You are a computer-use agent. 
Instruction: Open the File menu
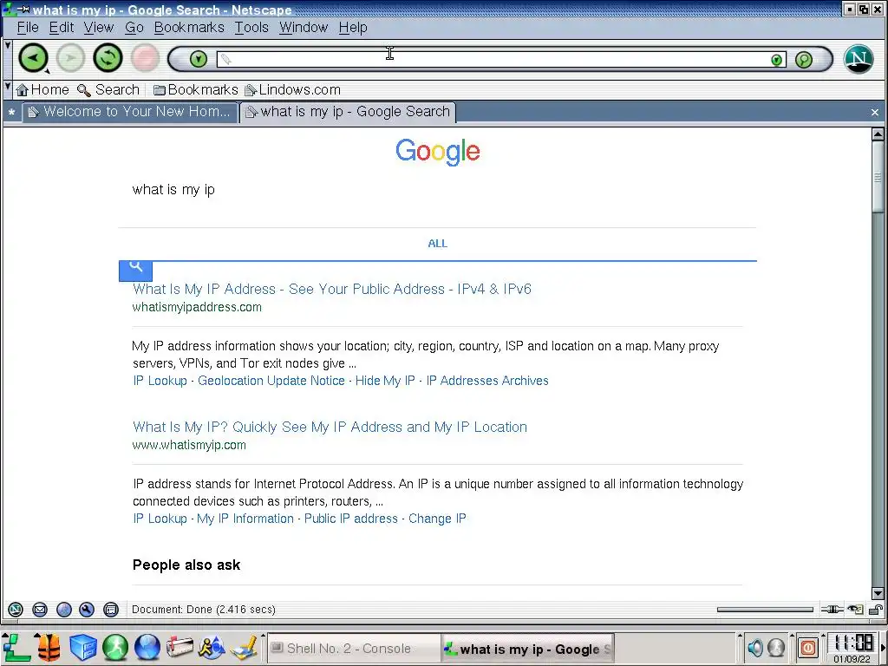pos(28,27)
